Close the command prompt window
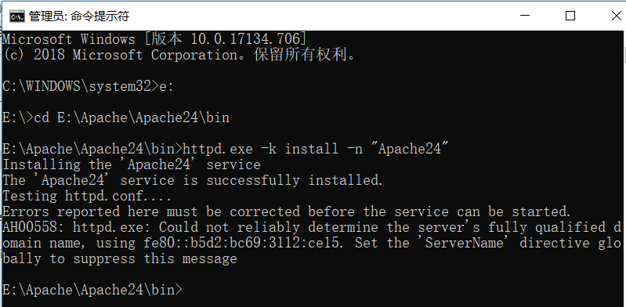 [x=616, y=16]
